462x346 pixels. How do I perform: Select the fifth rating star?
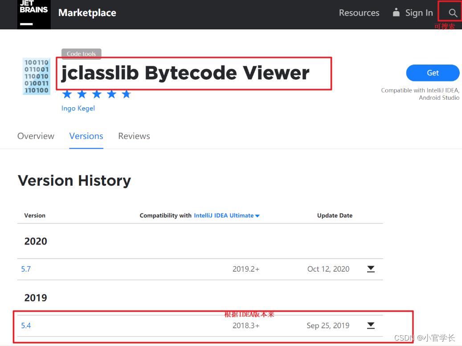pyautogui.click(x=126, y=94)
